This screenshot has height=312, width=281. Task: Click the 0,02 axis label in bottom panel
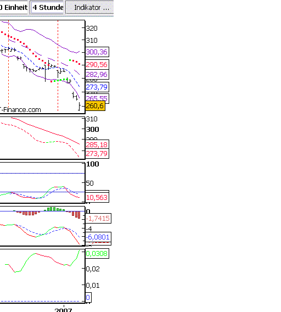(x=93, y=269)
